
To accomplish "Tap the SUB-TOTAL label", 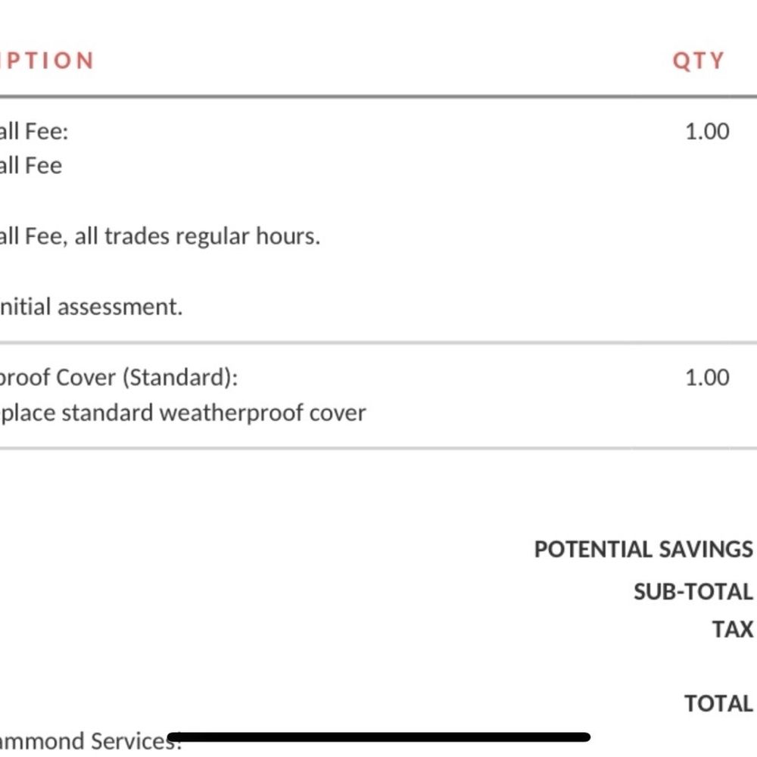I will tap(693, 592).
